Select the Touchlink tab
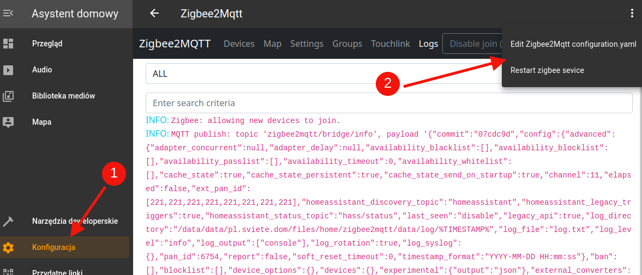The width and height of the screenshot is (642, 275). (x=390, y=44)
